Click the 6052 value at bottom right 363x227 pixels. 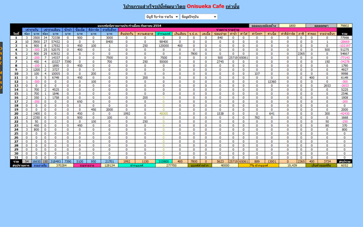(344, 166)
